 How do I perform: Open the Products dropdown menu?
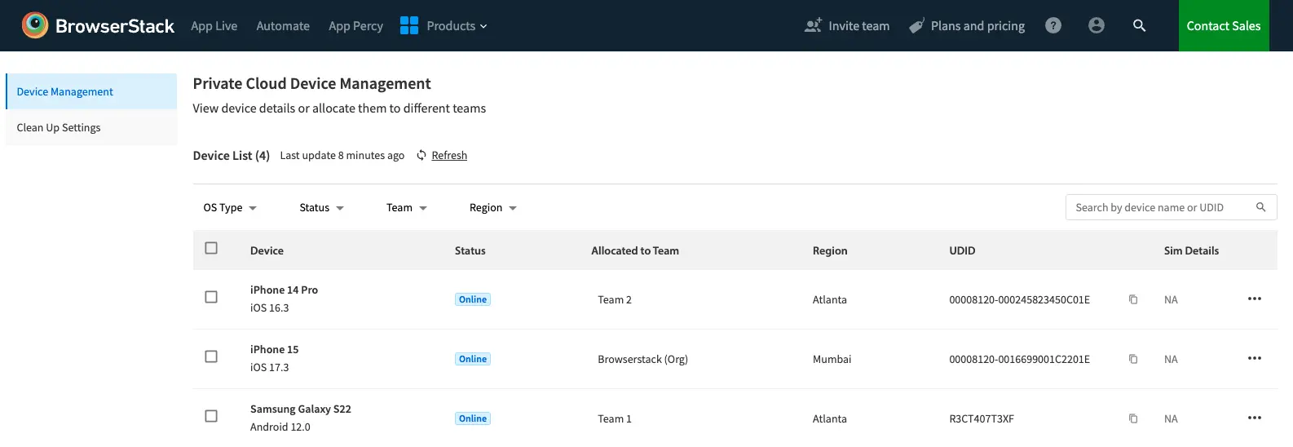point(457,26)
